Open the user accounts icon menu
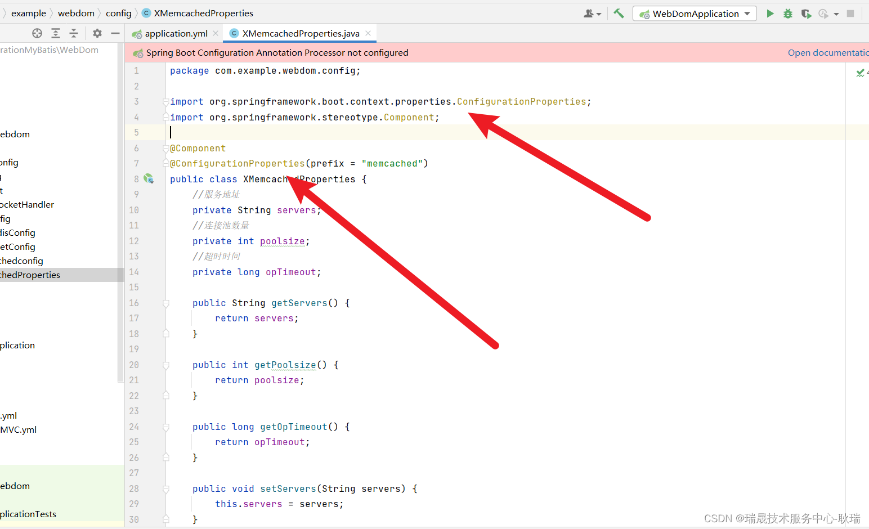This screenshot has height=529, width=869. (592, 14)
